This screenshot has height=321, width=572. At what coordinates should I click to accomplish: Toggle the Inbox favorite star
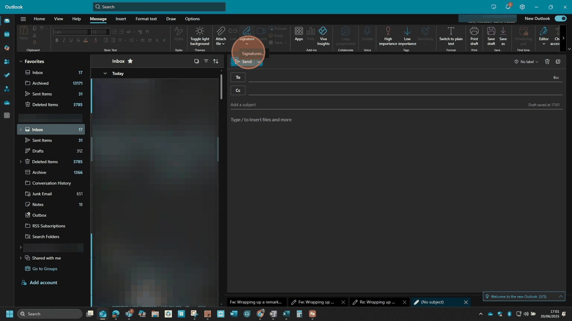(x=130, y=61)
